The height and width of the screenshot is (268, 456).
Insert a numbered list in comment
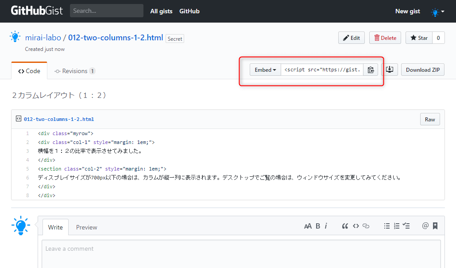(397, 226)
